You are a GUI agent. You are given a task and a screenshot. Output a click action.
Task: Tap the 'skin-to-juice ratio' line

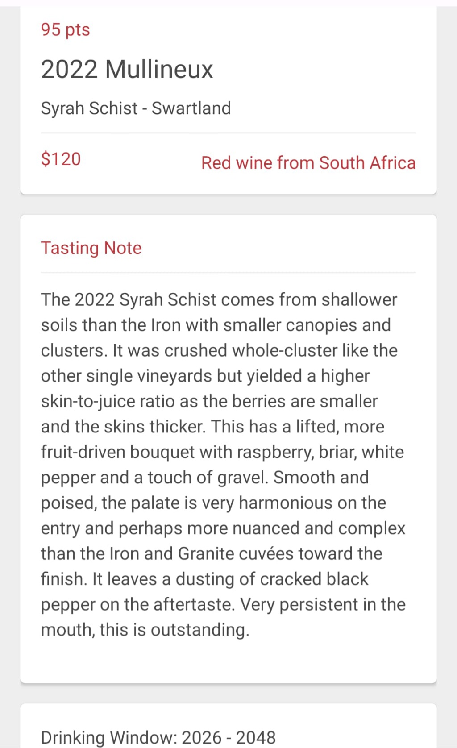tap(209, 401)
